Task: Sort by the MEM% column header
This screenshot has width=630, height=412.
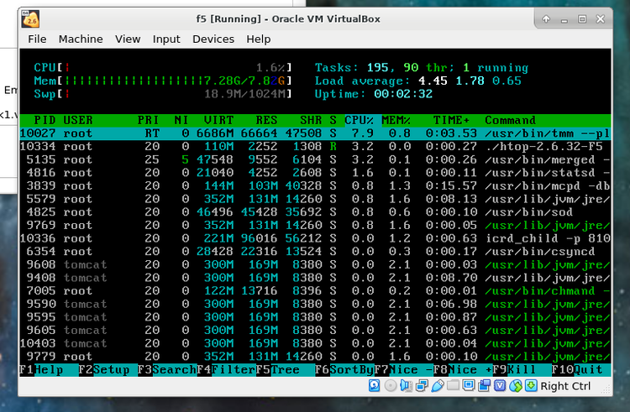Action: coord(396,120)
